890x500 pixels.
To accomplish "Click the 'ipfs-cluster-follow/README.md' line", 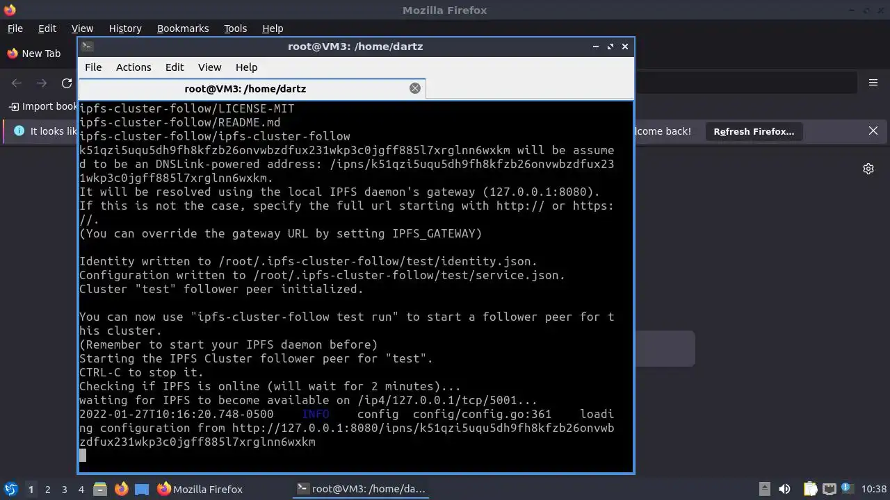I will click(180, 122).
